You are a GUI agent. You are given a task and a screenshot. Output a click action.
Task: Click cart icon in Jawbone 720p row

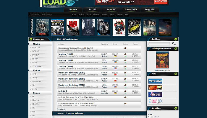pos(125,60)
